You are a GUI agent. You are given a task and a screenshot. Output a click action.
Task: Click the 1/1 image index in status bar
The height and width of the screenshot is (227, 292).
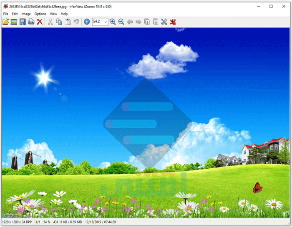coord(38,222)
